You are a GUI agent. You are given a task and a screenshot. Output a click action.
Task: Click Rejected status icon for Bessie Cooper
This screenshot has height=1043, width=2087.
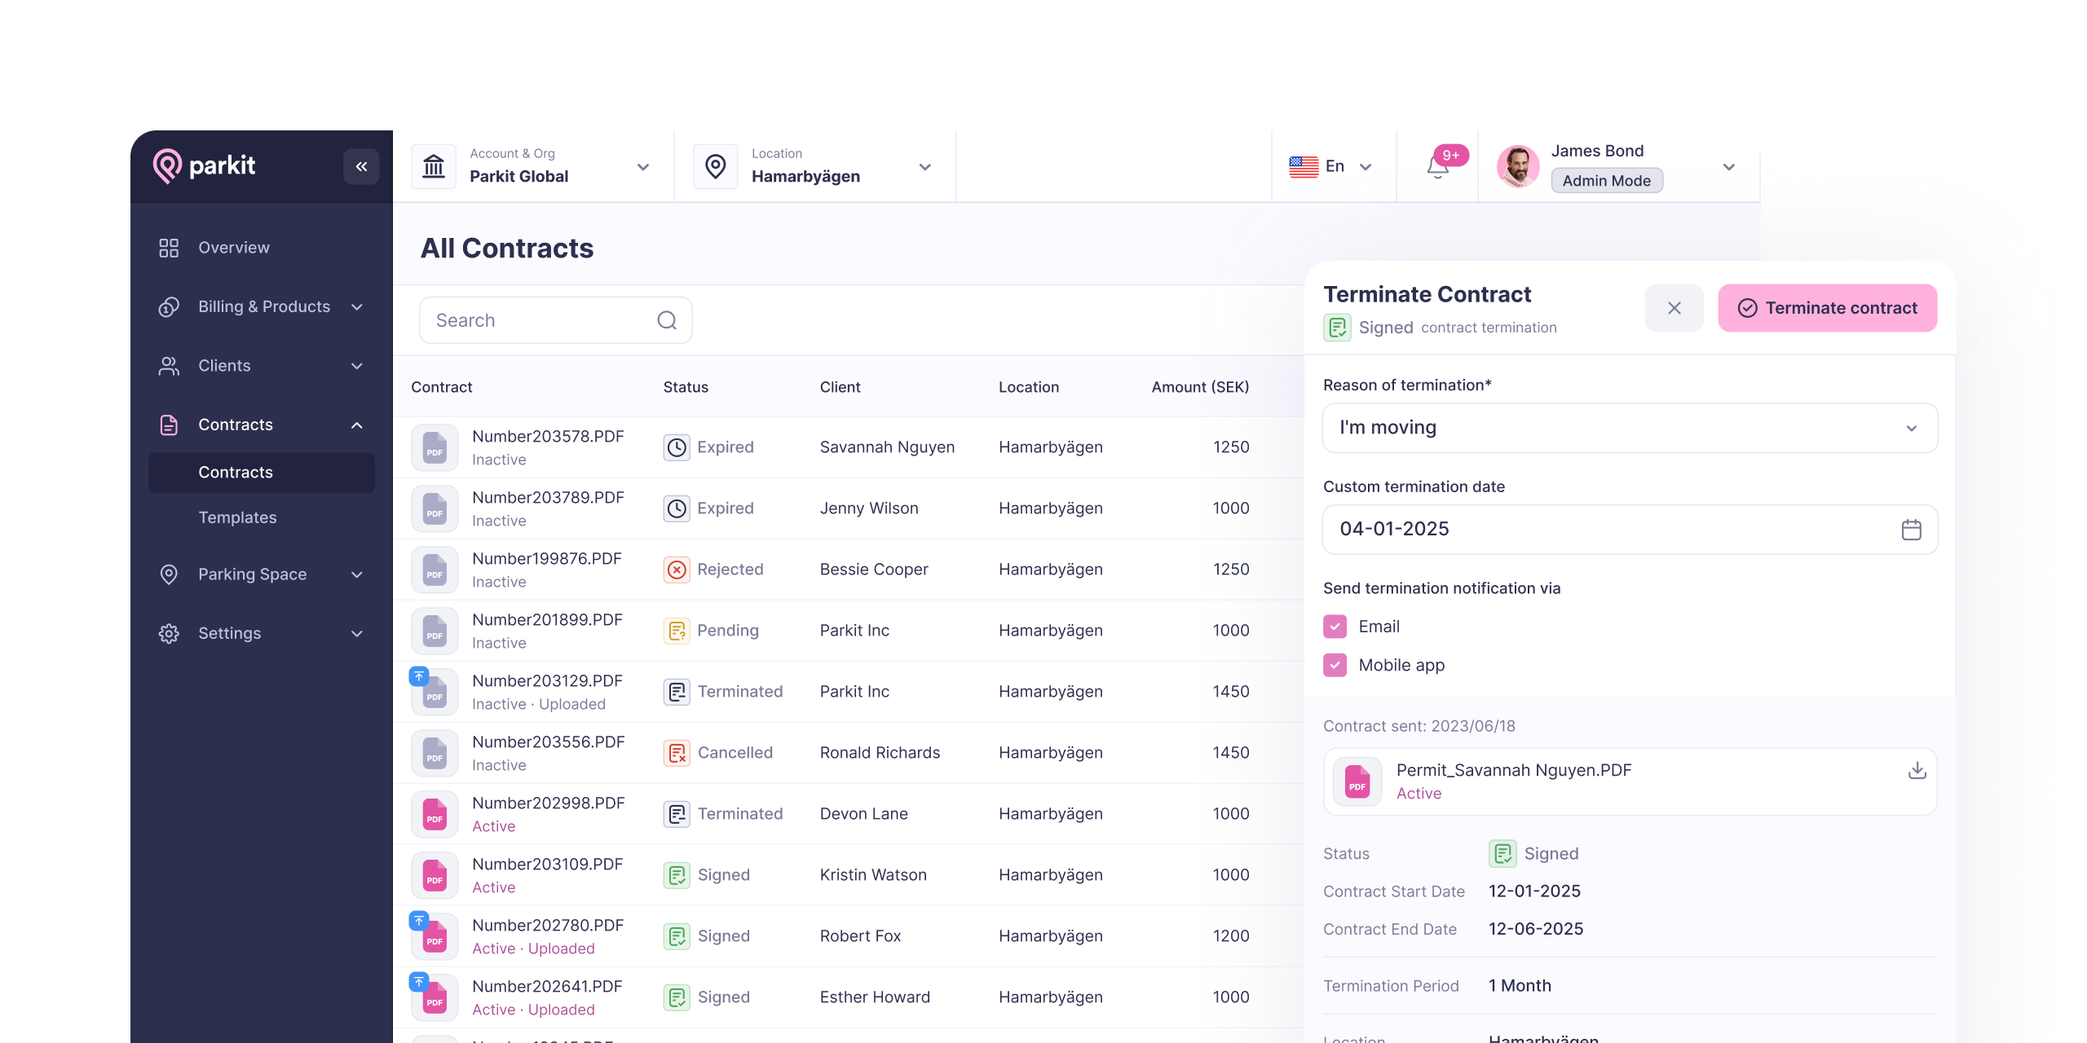point(677,570)
